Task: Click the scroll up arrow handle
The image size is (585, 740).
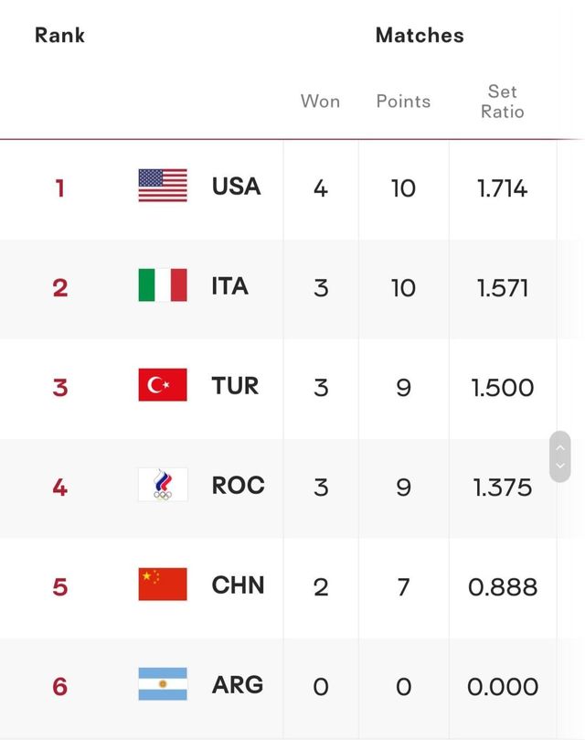Action: coord(560,447)
